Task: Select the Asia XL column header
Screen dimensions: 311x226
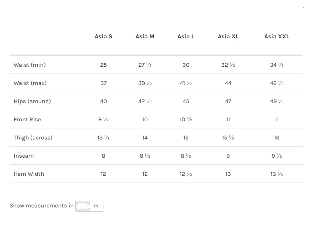Action: click(x=228, y=36)
